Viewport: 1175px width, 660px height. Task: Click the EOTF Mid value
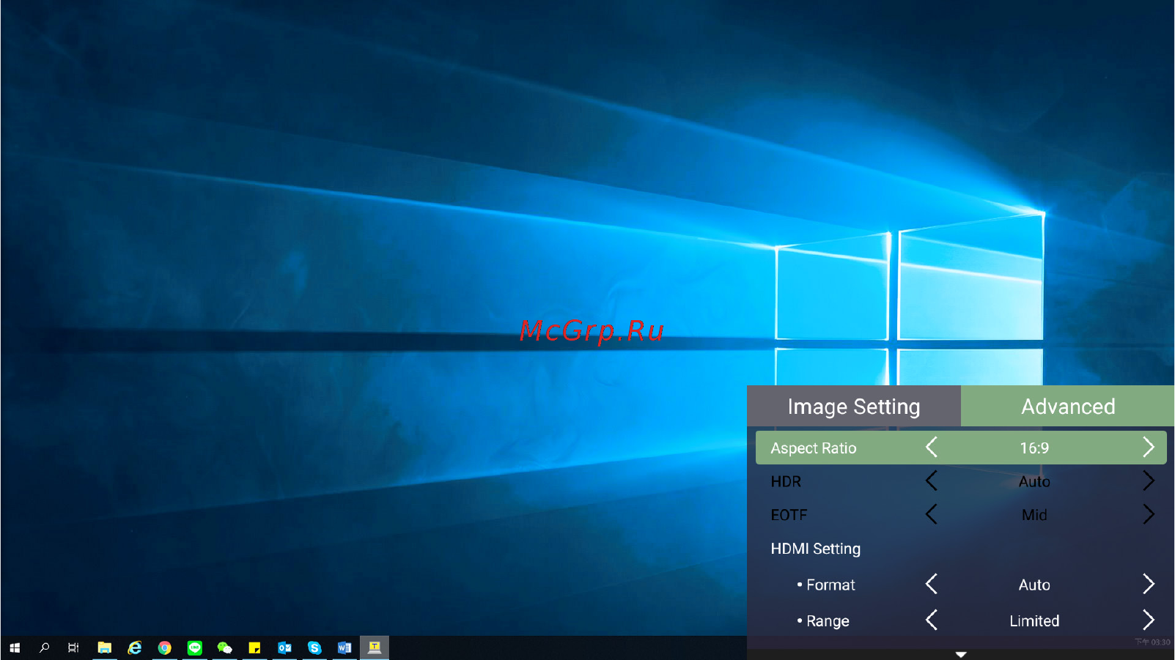1034,515
